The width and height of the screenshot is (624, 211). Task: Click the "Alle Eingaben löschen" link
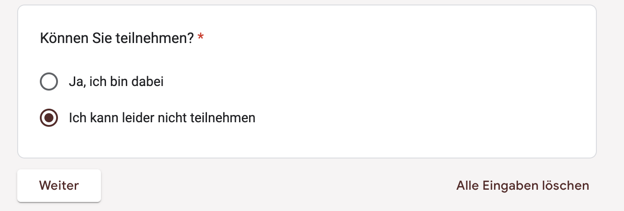click(x=523, y=185)
